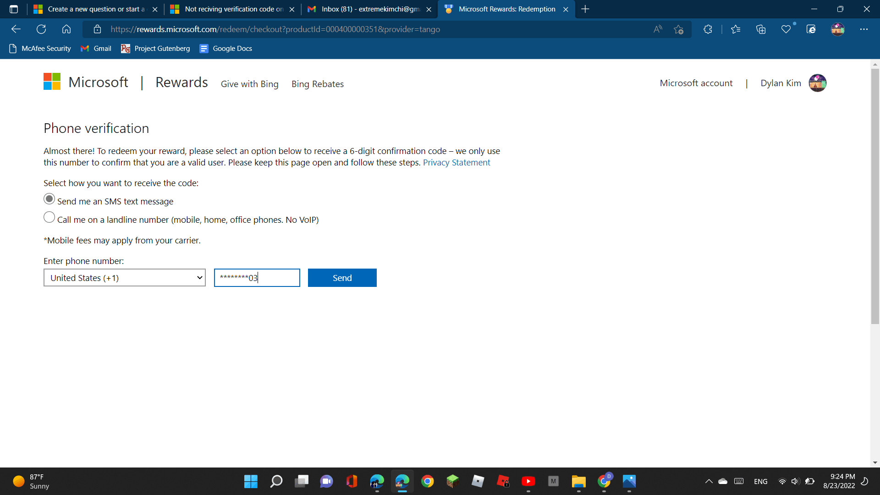Open browser Settings and more menu
The height and width of the screenshot is (495, 880).
pyautogui.click(x=863, y=29)
